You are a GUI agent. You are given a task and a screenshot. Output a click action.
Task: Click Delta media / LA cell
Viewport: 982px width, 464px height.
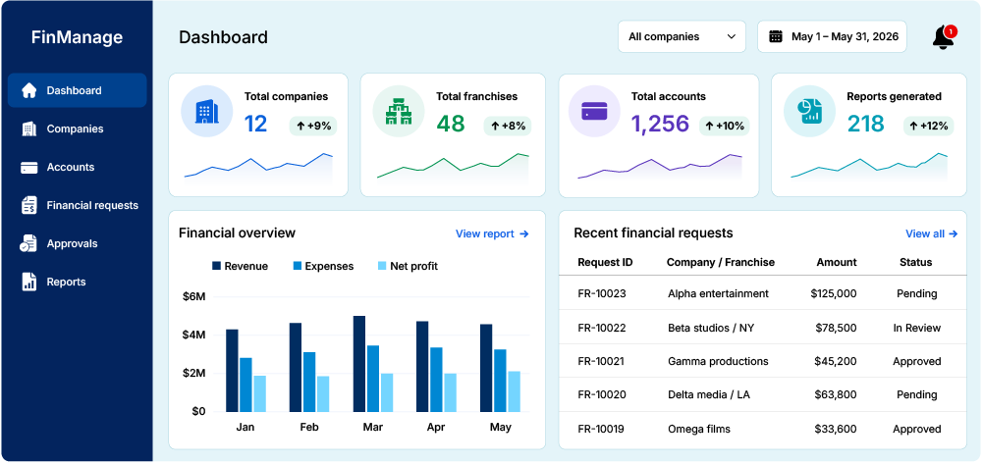[709, 395]
